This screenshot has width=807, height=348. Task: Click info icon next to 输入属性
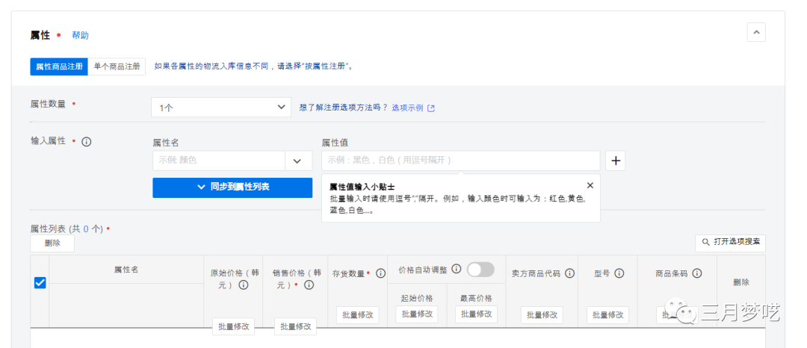point(87,142)
